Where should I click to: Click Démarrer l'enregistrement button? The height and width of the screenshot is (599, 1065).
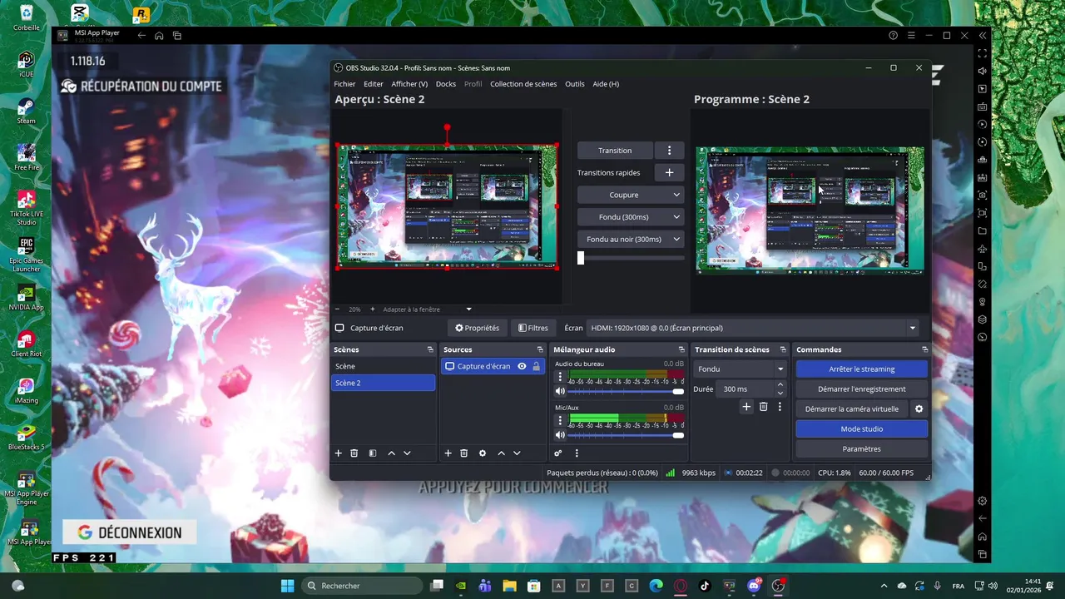pyautogui.click(x=861, y=389)
